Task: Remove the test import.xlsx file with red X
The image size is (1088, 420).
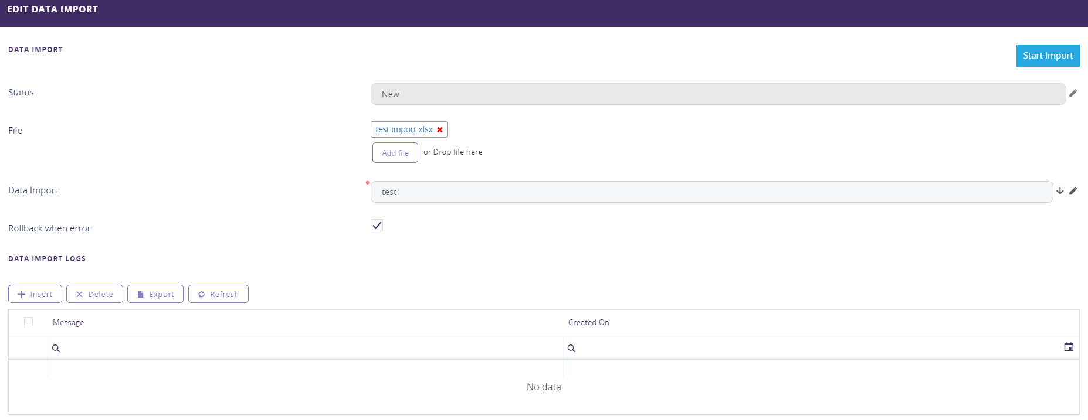Action: tap(440, 130)
